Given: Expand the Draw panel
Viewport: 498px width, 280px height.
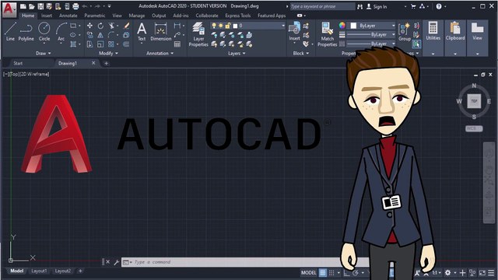Looking at the screenshot, I should (x=44, y=54).
